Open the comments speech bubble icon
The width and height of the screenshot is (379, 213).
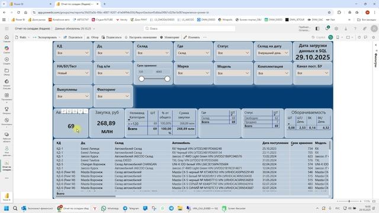pos(366,37)
